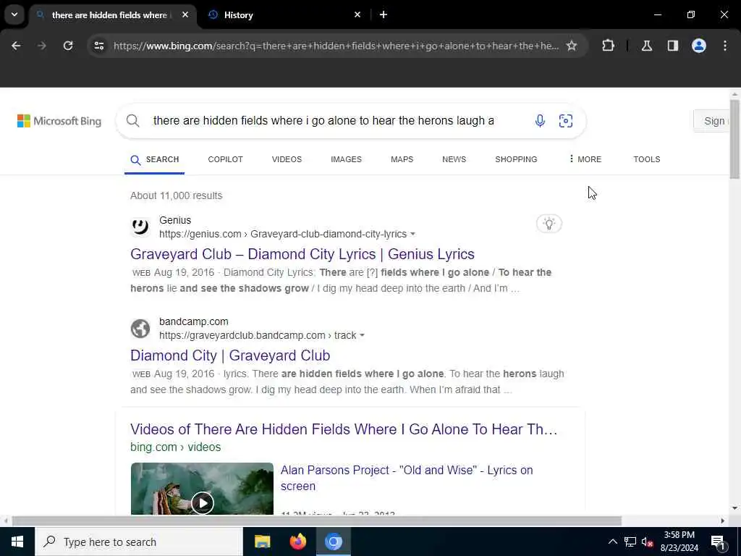Image resolution: width=741 pixels, height=556 pixels.
Task: Open a new browser tab
Action: [x=384, y=14]
